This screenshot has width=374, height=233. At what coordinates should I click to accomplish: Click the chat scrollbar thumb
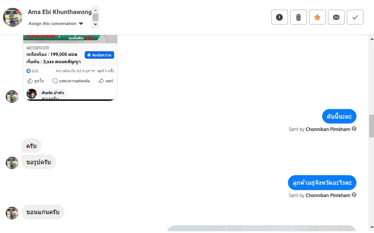(371, 126)
